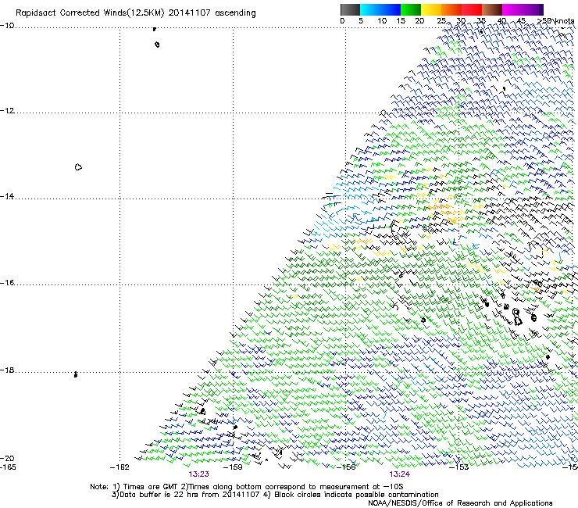This screenshot has height=508, width=578.
Task: Click the purple time label 13:24
Action: click(x=400, y=474)
